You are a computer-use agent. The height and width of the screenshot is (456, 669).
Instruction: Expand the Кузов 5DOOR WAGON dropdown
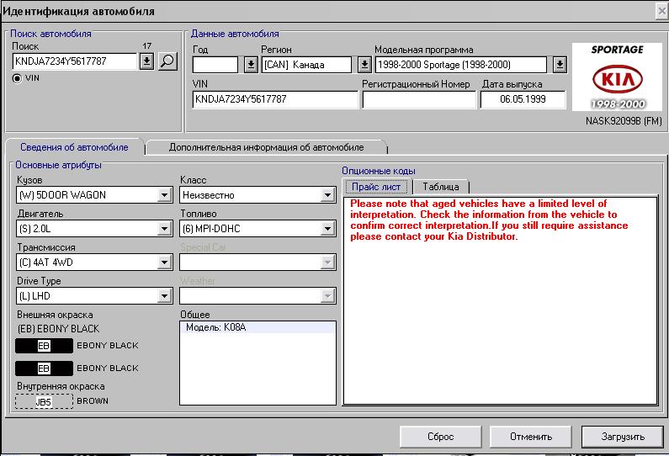(x=165, y=195)
